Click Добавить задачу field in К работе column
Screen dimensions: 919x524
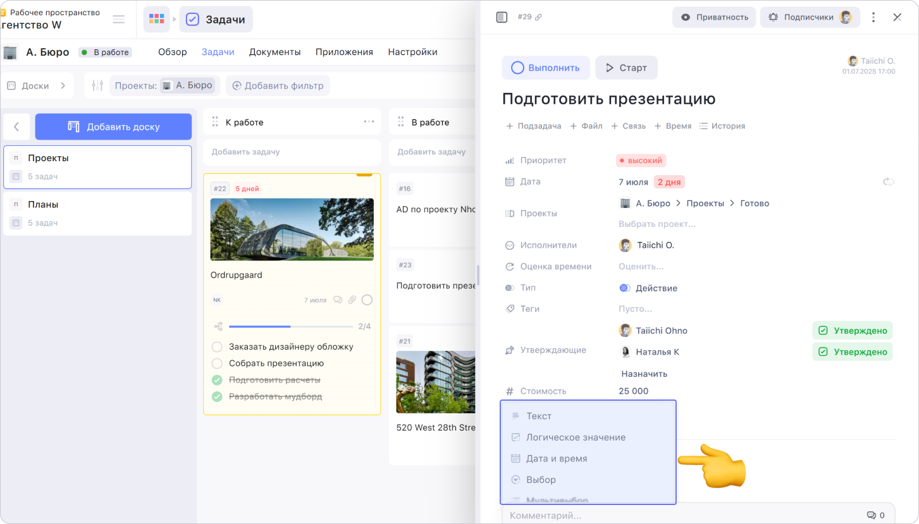(292, 152)
